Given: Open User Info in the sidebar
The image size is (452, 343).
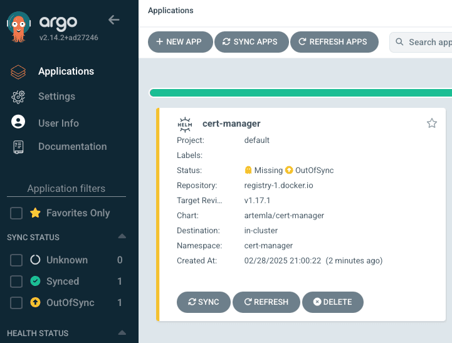Looking at the screenshot, I should 58,123.
